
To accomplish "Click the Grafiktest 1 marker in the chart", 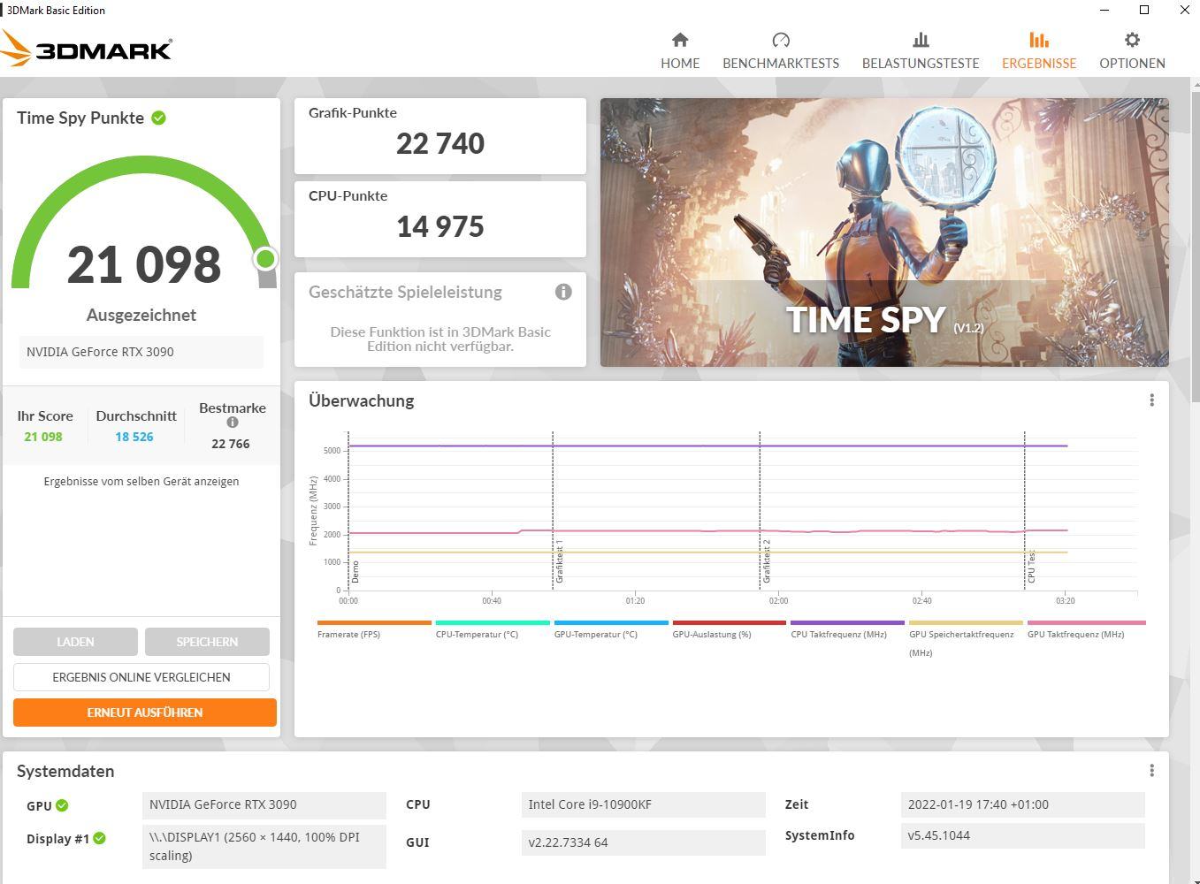I will [x=560, y=561].
